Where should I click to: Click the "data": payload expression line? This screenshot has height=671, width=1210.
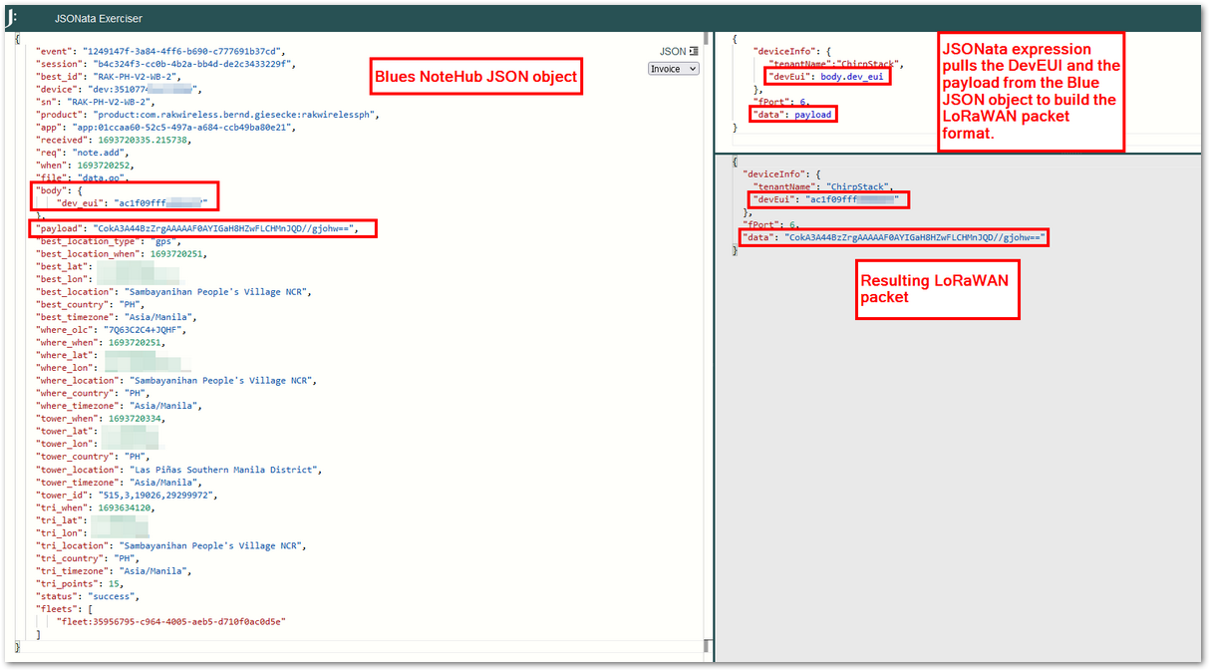point(794,115)
